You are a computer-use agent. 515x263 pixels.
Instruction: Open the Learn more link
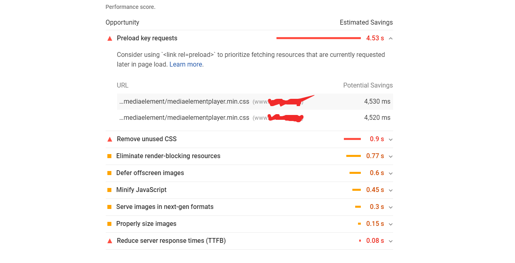coord(186,65)
